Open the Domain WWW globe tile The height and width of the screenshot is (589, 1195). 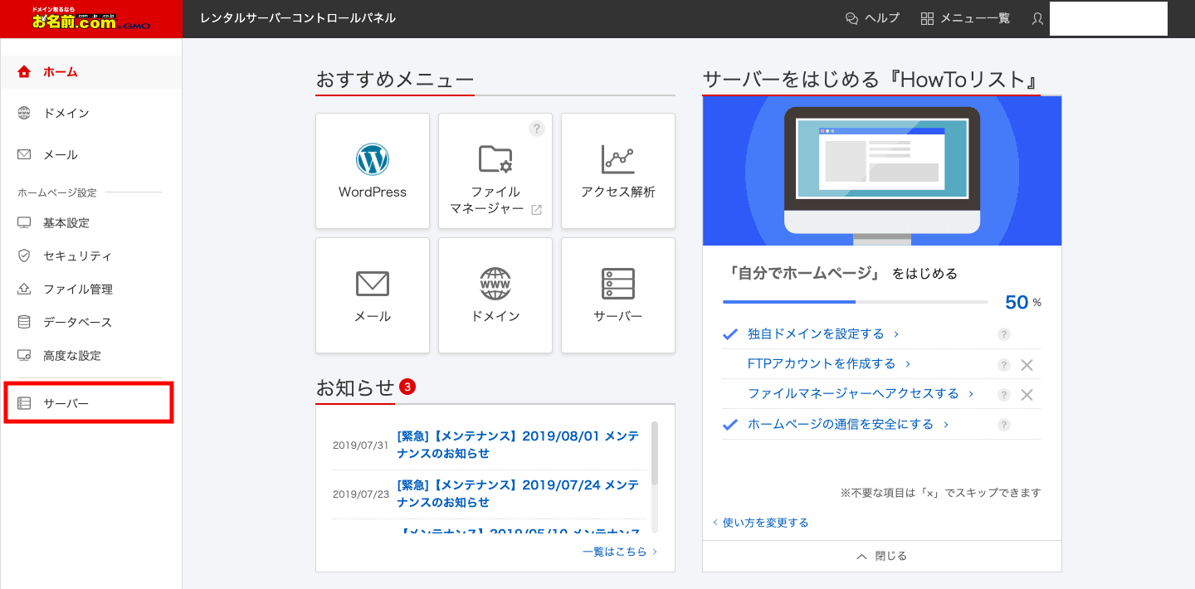495,284
